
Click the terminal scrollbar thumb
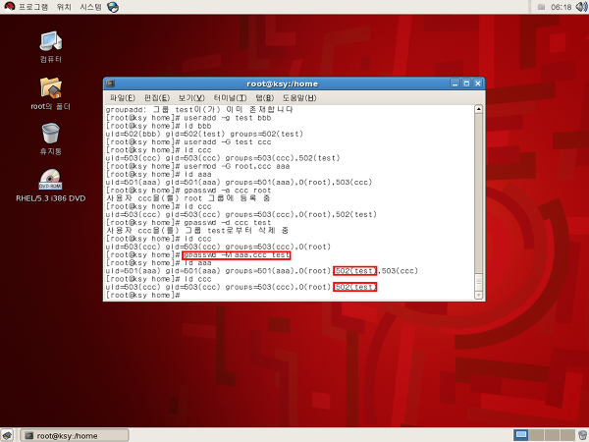pos(478,282)
